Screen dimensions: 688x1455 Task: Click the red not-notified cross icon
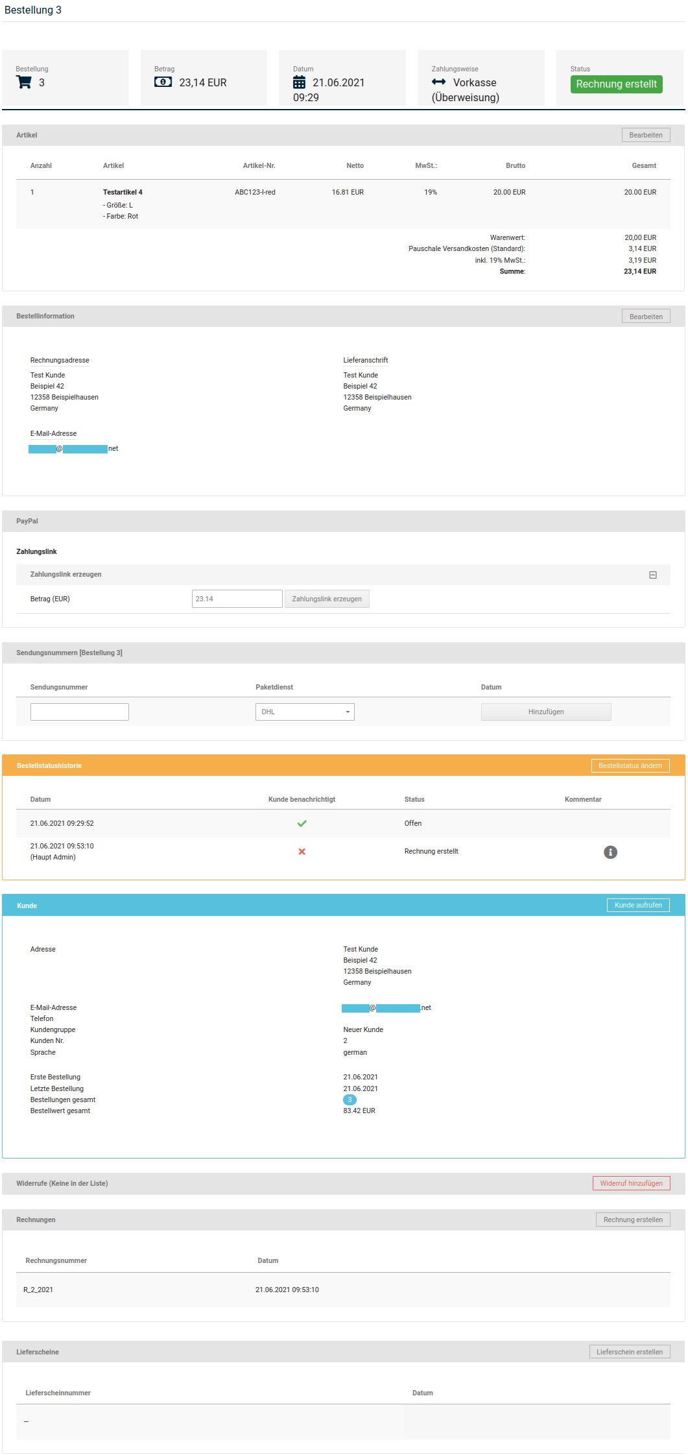[302, 852]
